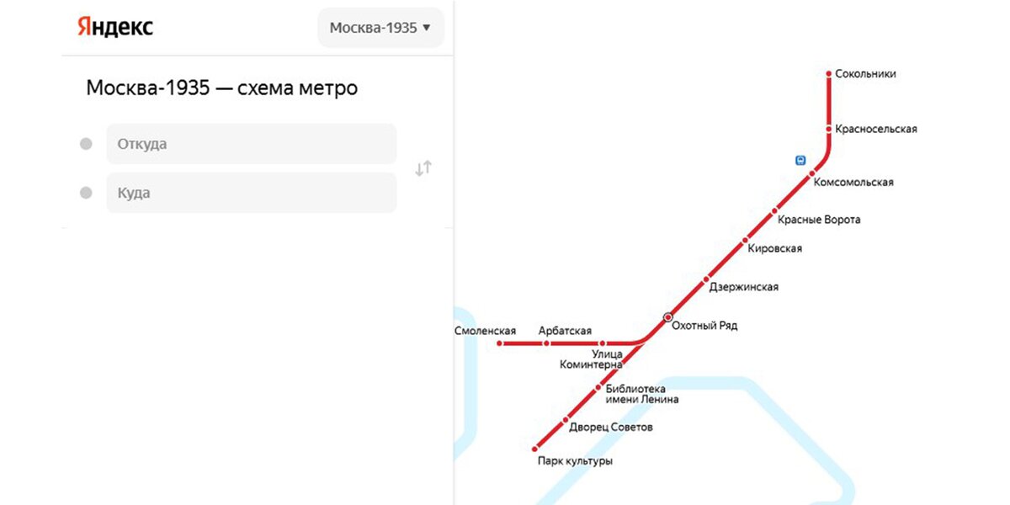Click the Кировская station label
The image size is (1010, 505).
[774, 248]
